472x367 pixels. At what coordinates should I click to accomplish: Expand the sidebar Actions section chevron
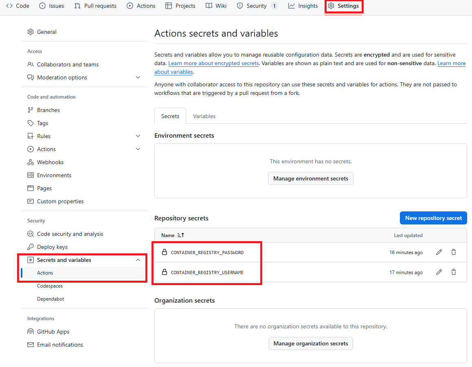(x=138, y=149)
